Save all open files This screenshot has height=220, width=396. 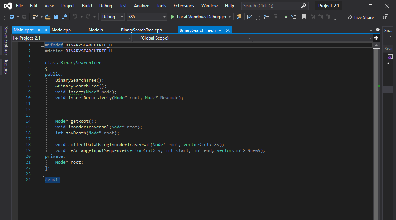point(64,16)
